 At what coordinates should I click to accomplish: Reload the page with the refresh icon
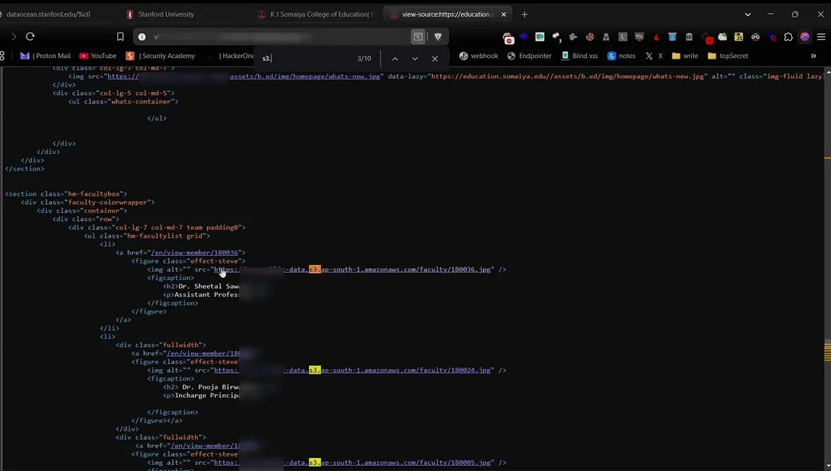pyautogui.click(x=30, y=36)
